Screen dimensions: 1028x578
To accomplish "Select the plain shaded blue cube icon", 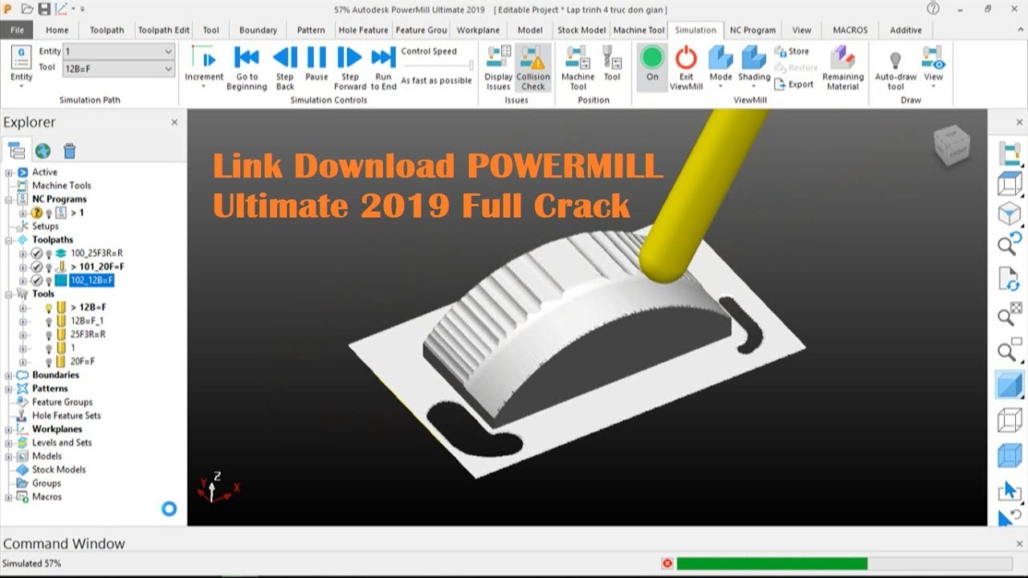I will 1009,385.
